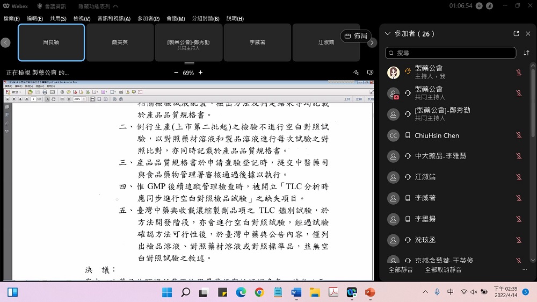Show previous video thumbnails with left arrow

(5, 42)
